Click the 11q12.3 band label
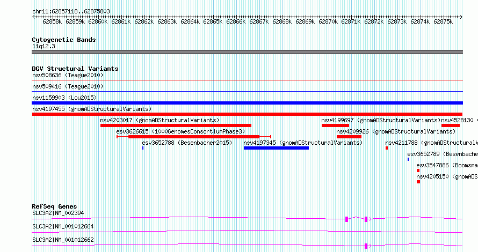478x252 pixels. 44,46
